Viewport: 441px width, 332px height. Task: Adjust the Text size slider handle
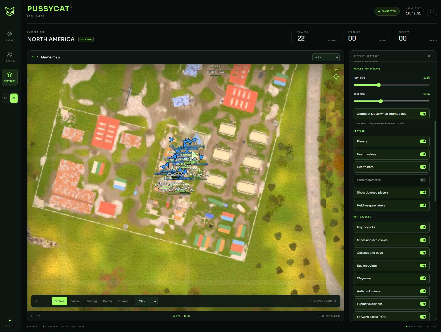tap(380, 101)
